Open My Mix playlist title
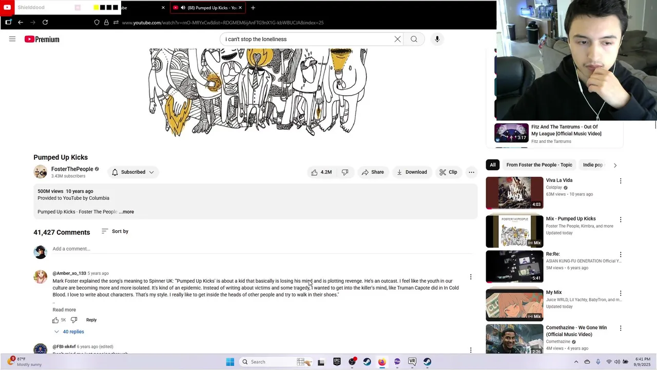657x370 pixels. tap(554, 292)
